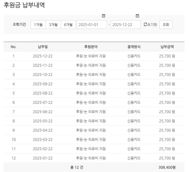Click 25,700 원 in the 2025-05-22 row
The width and height of the screenshot is (189, 172).
click(x=167, y=121)
